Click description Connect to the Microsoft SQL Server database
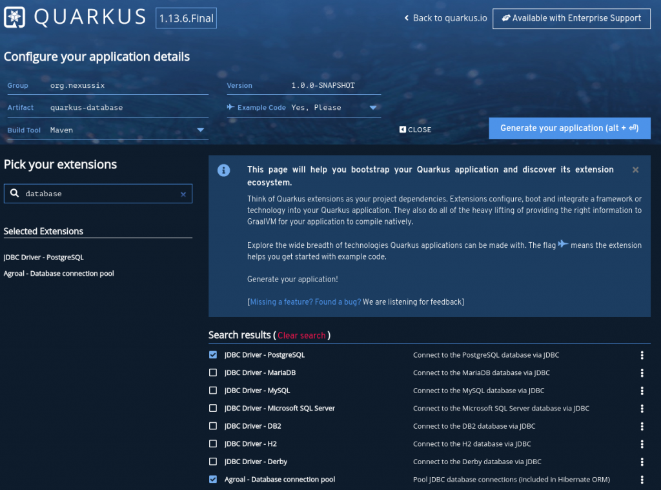The width and height of the screenshot is (661, 490). tap(501, 408)
